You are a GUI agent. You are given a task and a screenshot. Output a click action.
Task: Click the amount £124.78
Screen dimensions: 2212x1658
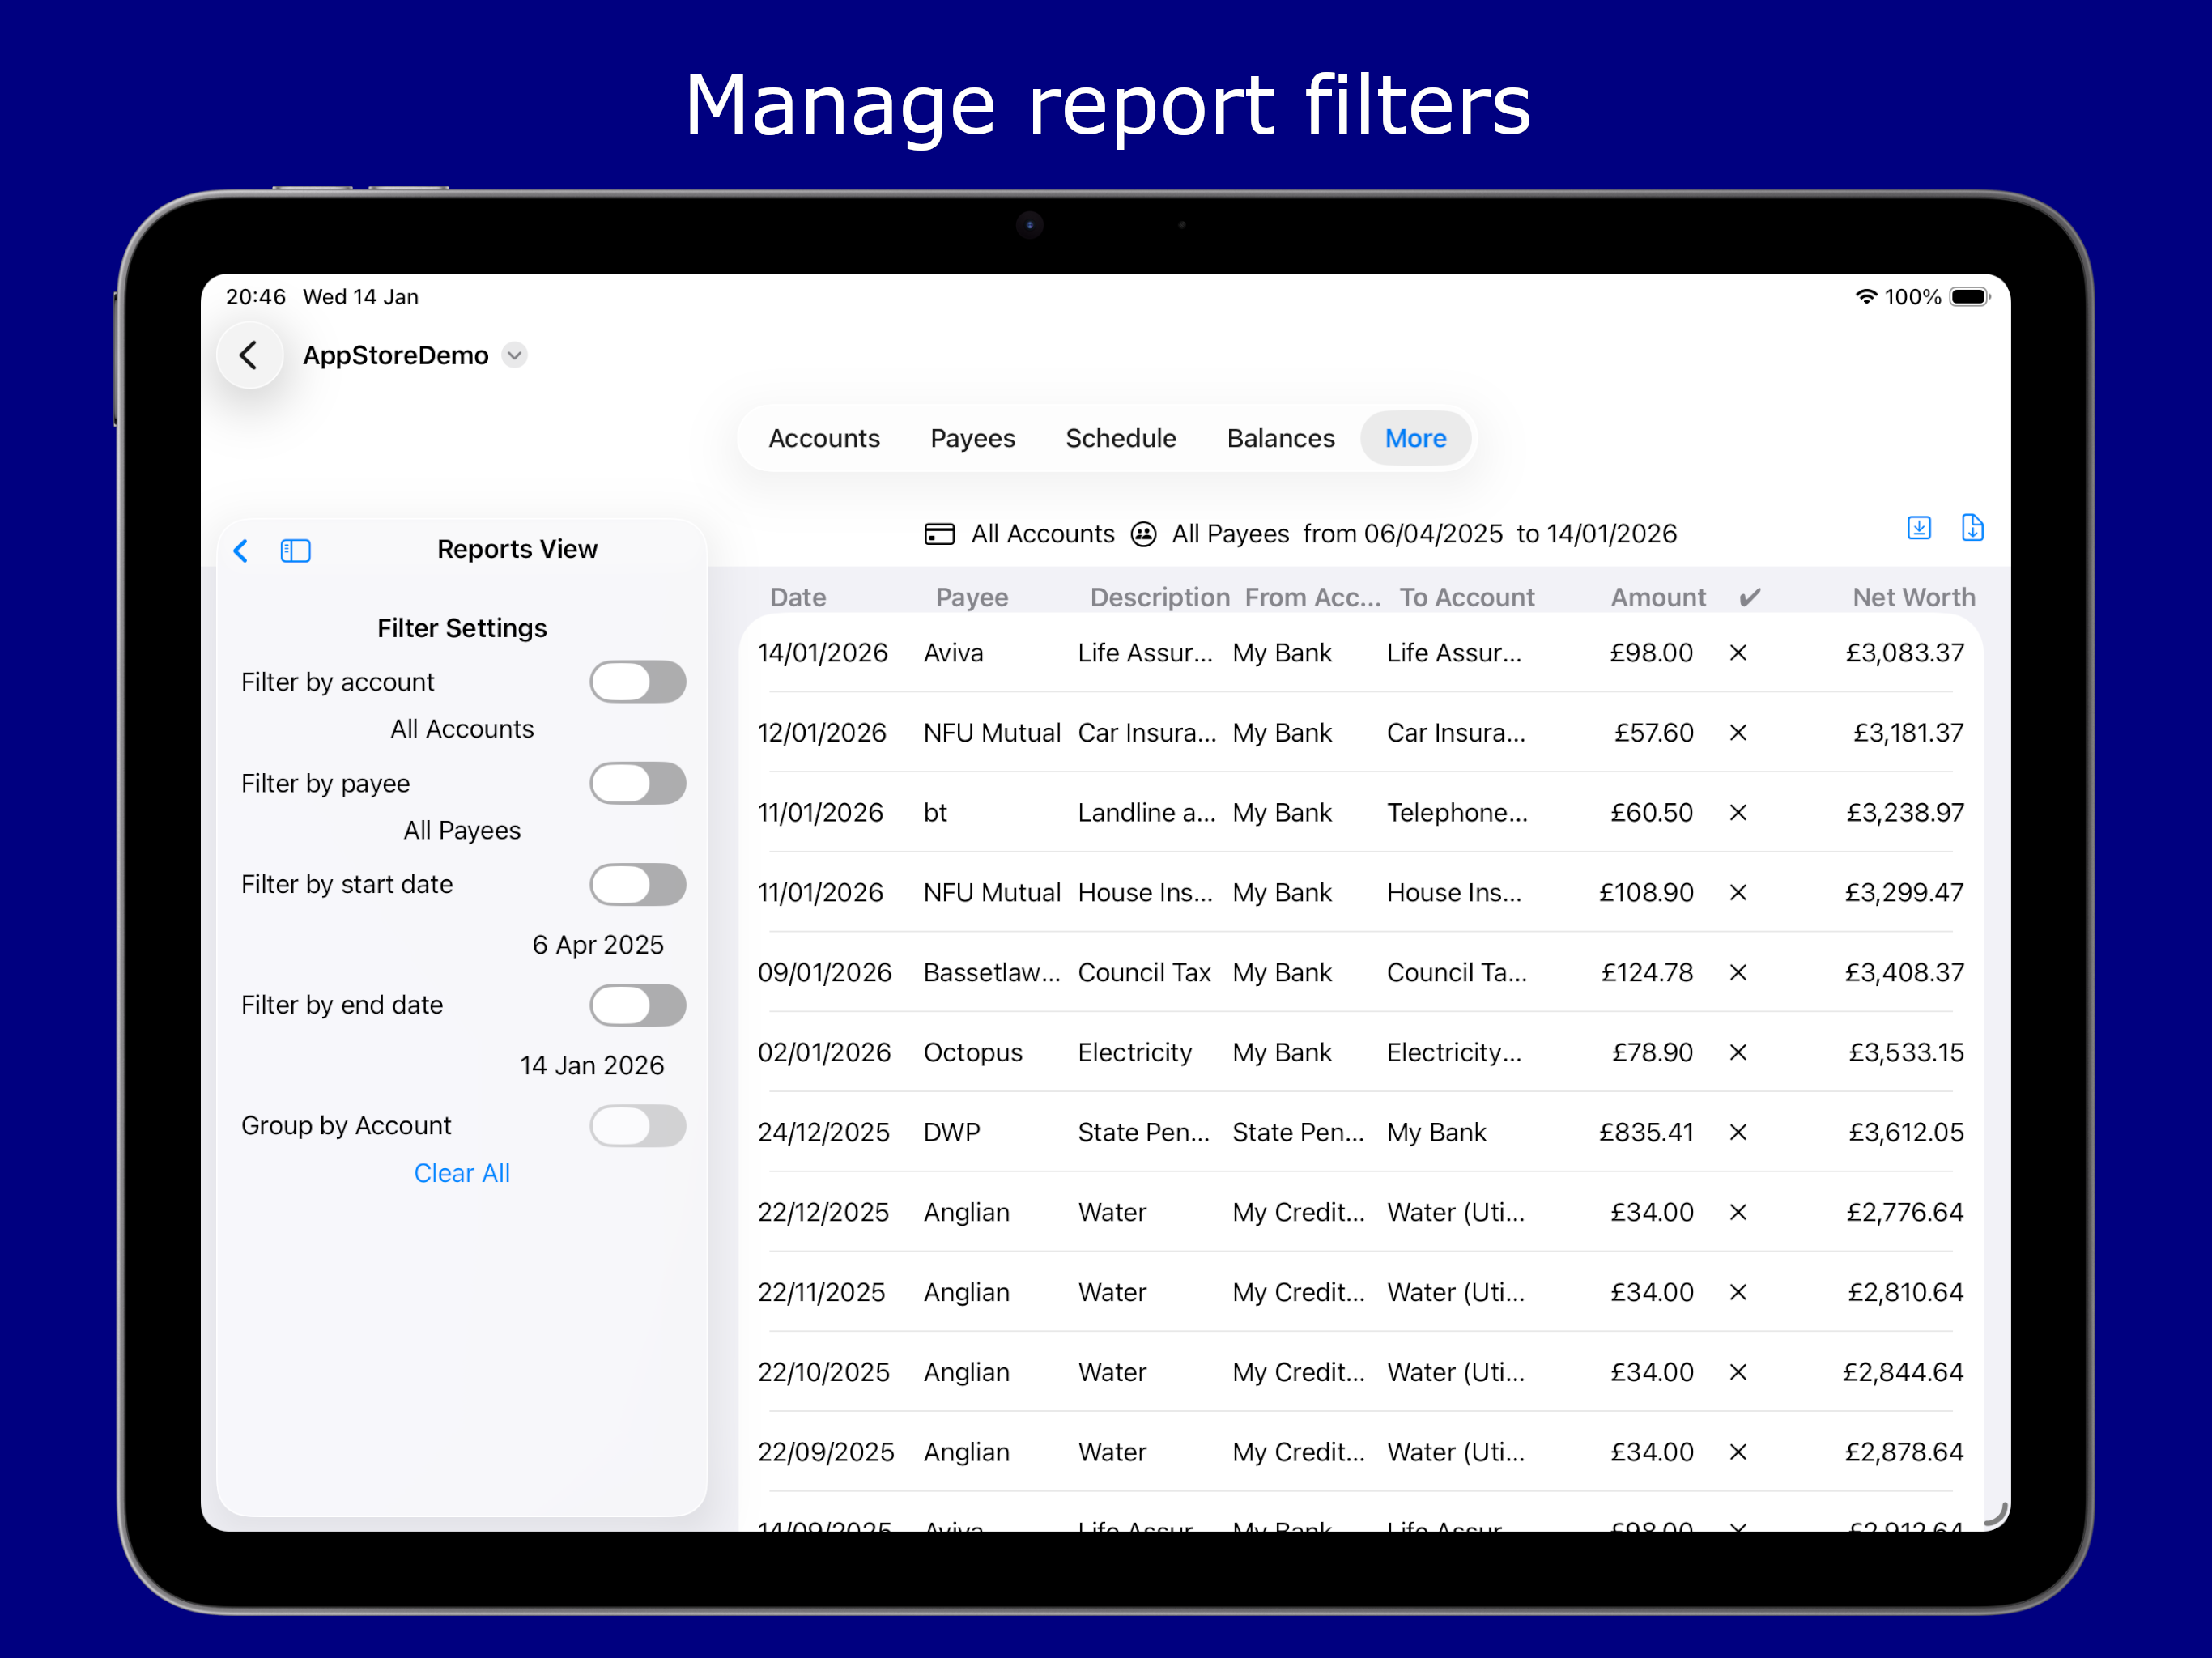click(1647, 973)
